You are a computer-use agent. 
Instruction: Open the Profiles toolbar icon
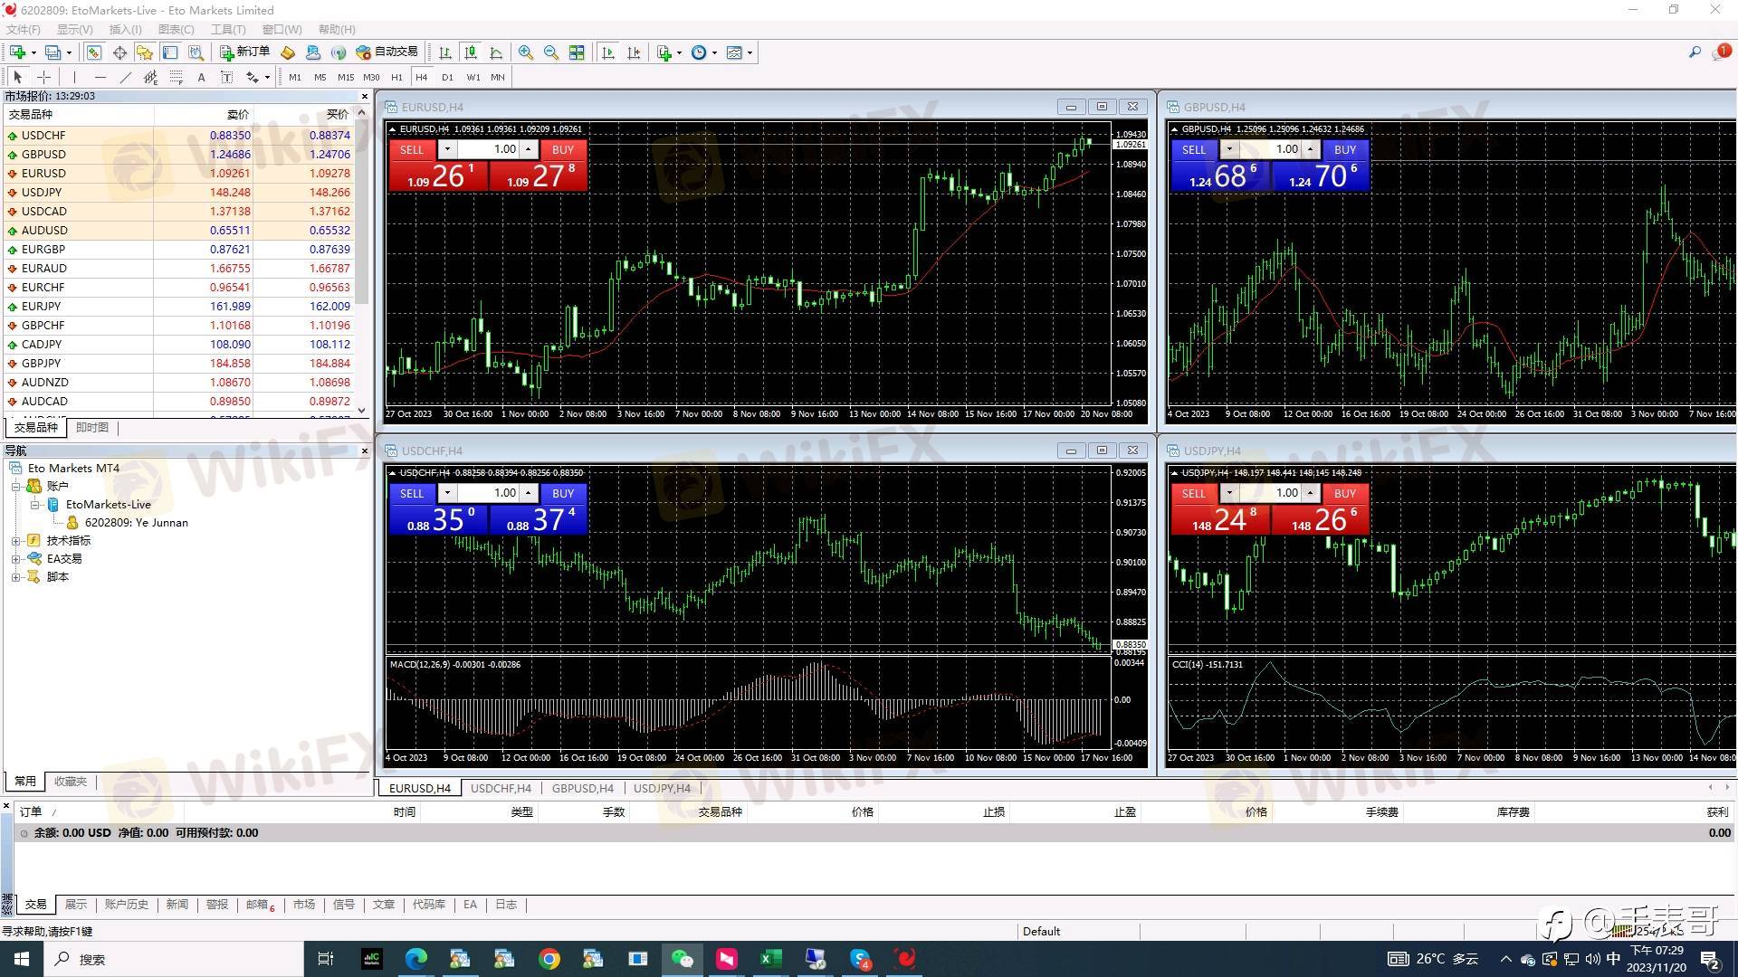tap(53, 52)
